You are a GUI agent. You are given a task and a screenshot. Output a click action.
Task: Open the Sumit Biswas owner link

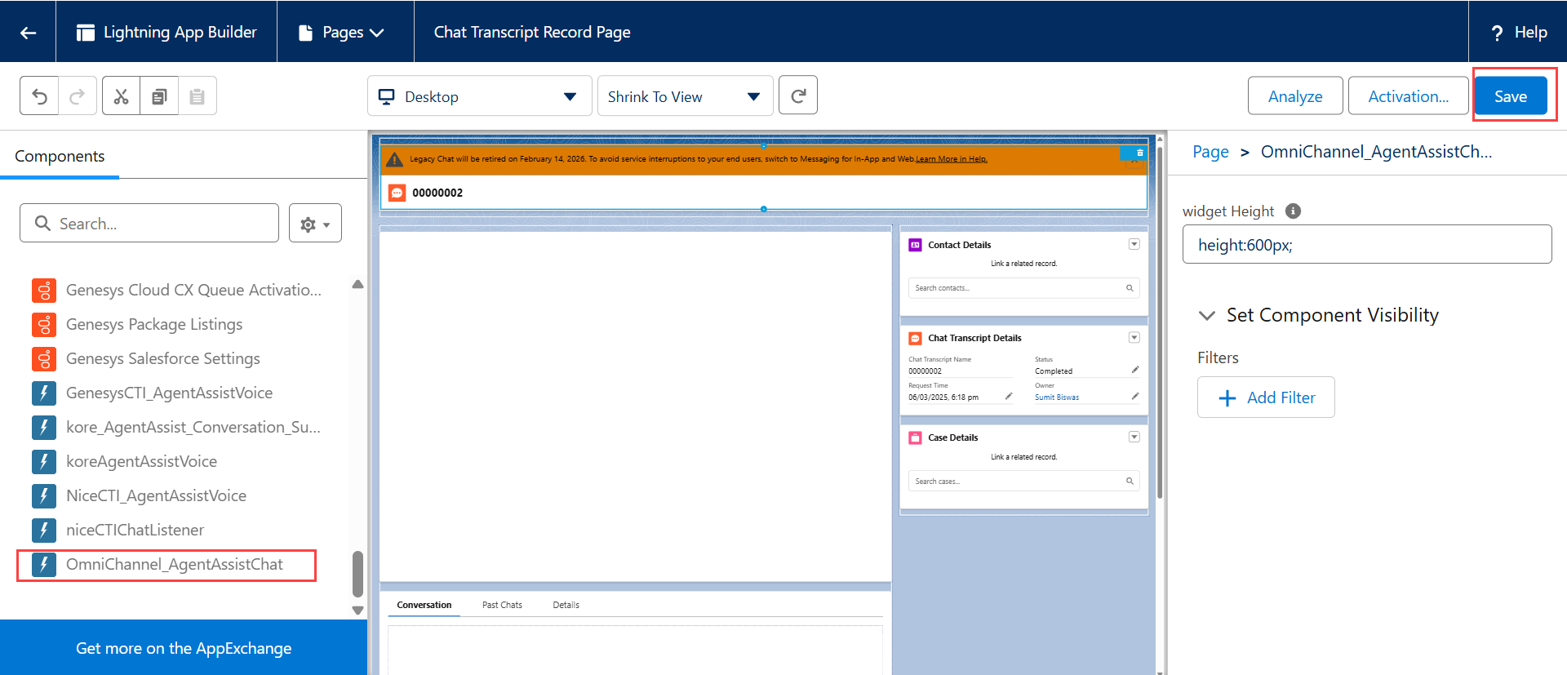pyautogui.click(x=1057, y=397)
